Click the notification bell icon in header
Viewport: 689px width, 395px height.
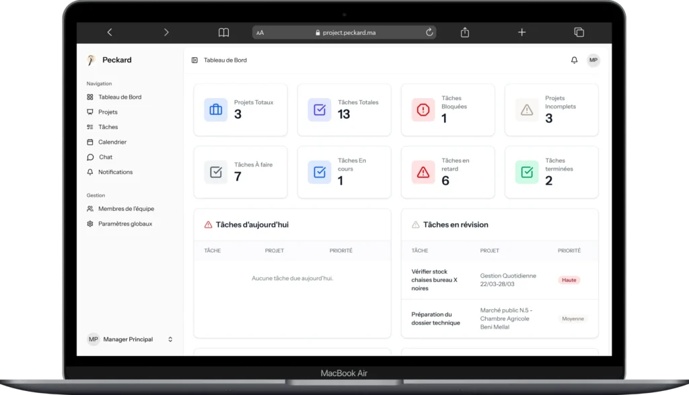574,60
